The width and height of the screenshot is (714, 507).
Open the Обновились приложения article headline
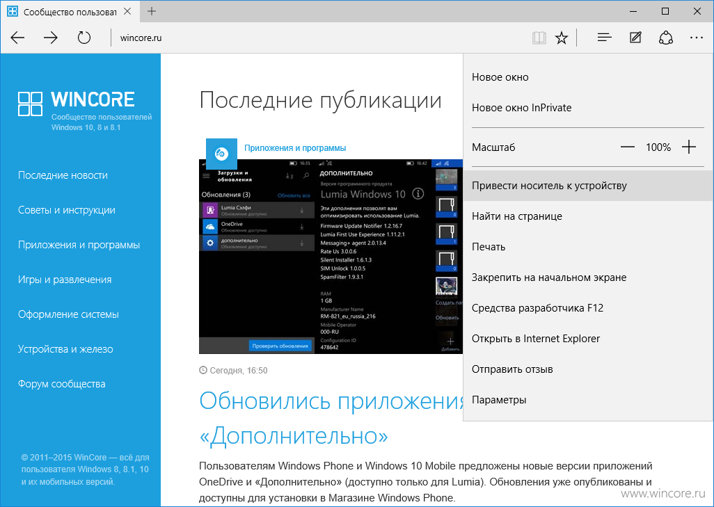click(333, 418)
